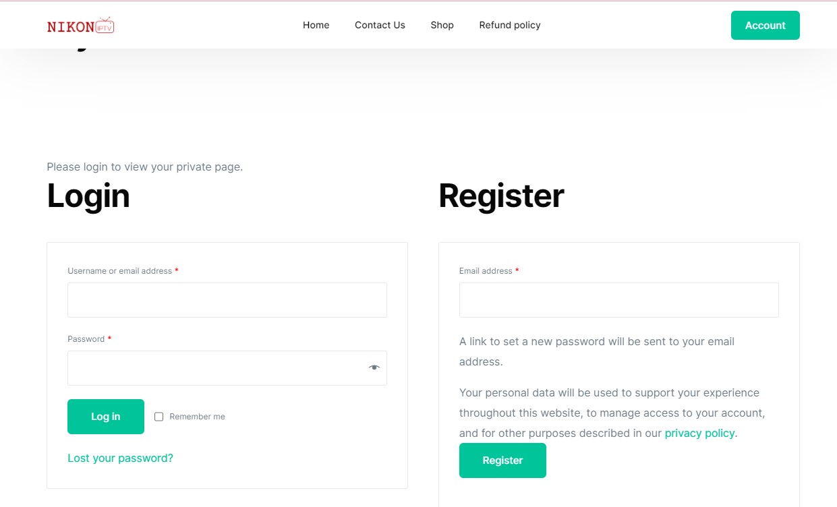The image size is (837, 507).
Task: Click the Login heading
Action: pyautogui.click(x=88, y=196)
